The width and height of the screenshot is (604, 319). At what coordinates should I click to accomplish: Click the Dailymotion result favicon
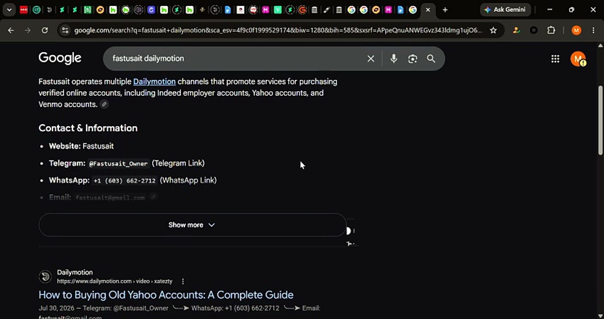click(45, 276)
